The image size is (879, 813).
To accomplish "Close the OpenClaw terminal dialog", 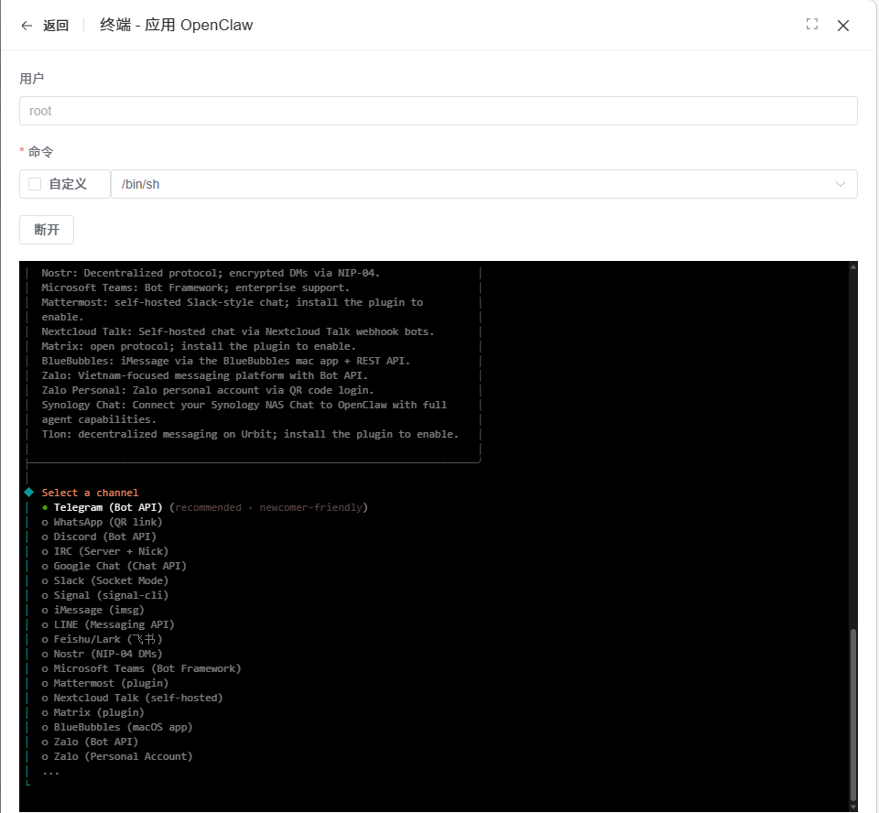I will [843, 26].
